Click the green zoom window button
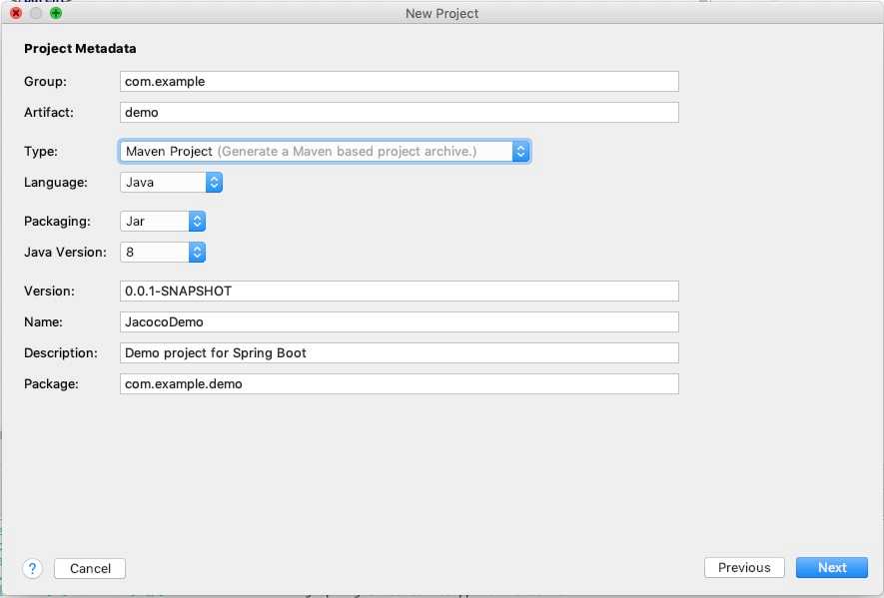 tap(56, 13)
